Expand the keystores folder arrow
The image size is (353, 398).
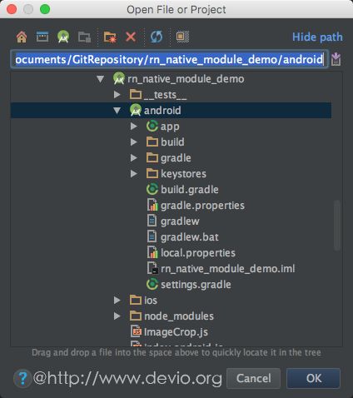[134, 174]
